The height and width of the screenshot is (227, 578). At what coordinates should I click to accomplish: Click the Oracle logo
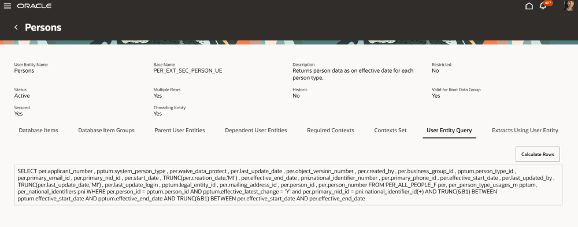pos(34,6)
